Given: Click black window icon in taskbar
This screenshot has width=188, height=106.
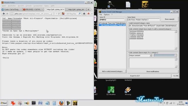Looking at the screenshot, I should click(34, 103).
